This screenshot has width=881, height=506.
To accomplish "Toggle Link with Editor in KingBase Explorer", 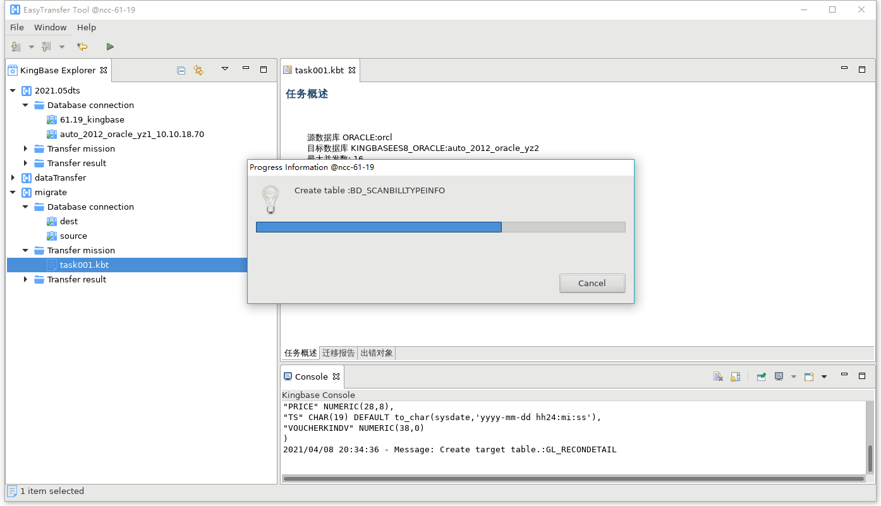I will click(198, 70).
